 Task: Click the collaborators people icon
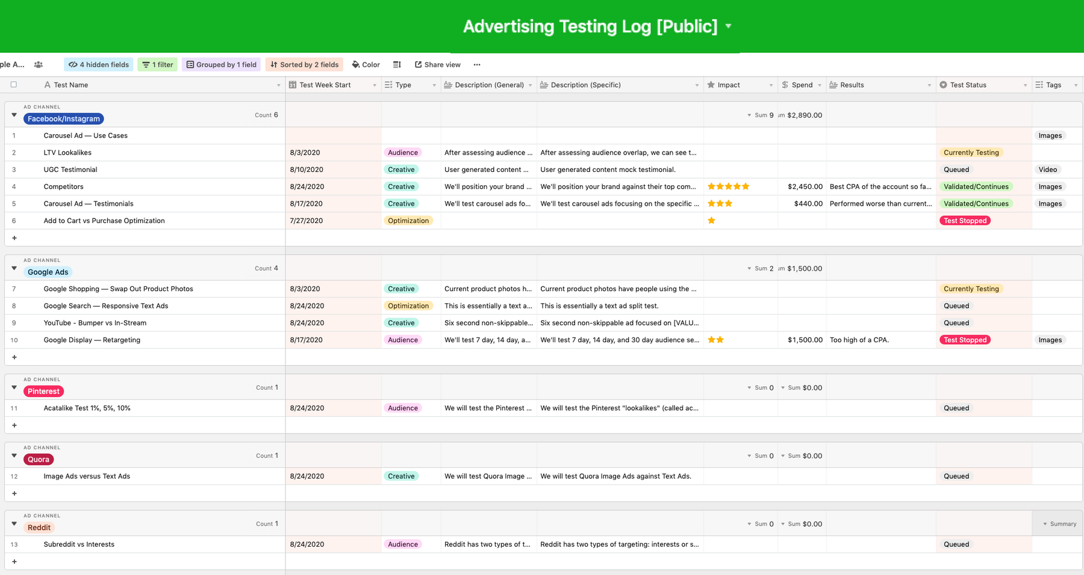pyautogui.click(x=39, y=65)
